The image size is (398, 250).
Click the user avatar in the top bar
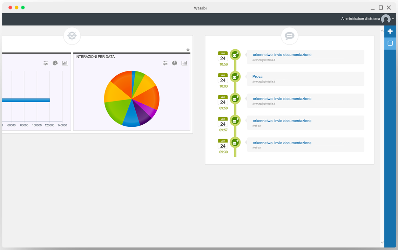pos(386,19)
